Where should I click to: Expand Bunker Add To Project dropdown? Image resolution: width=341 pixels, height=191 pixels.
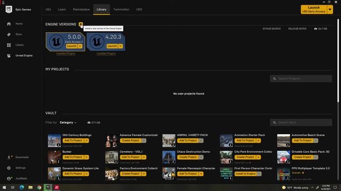pos(86,157)
